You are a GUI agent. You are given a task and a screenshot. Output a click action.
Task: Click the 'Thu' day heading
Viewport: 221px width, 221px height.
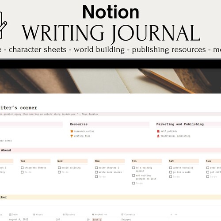click(x=97, y=161)
